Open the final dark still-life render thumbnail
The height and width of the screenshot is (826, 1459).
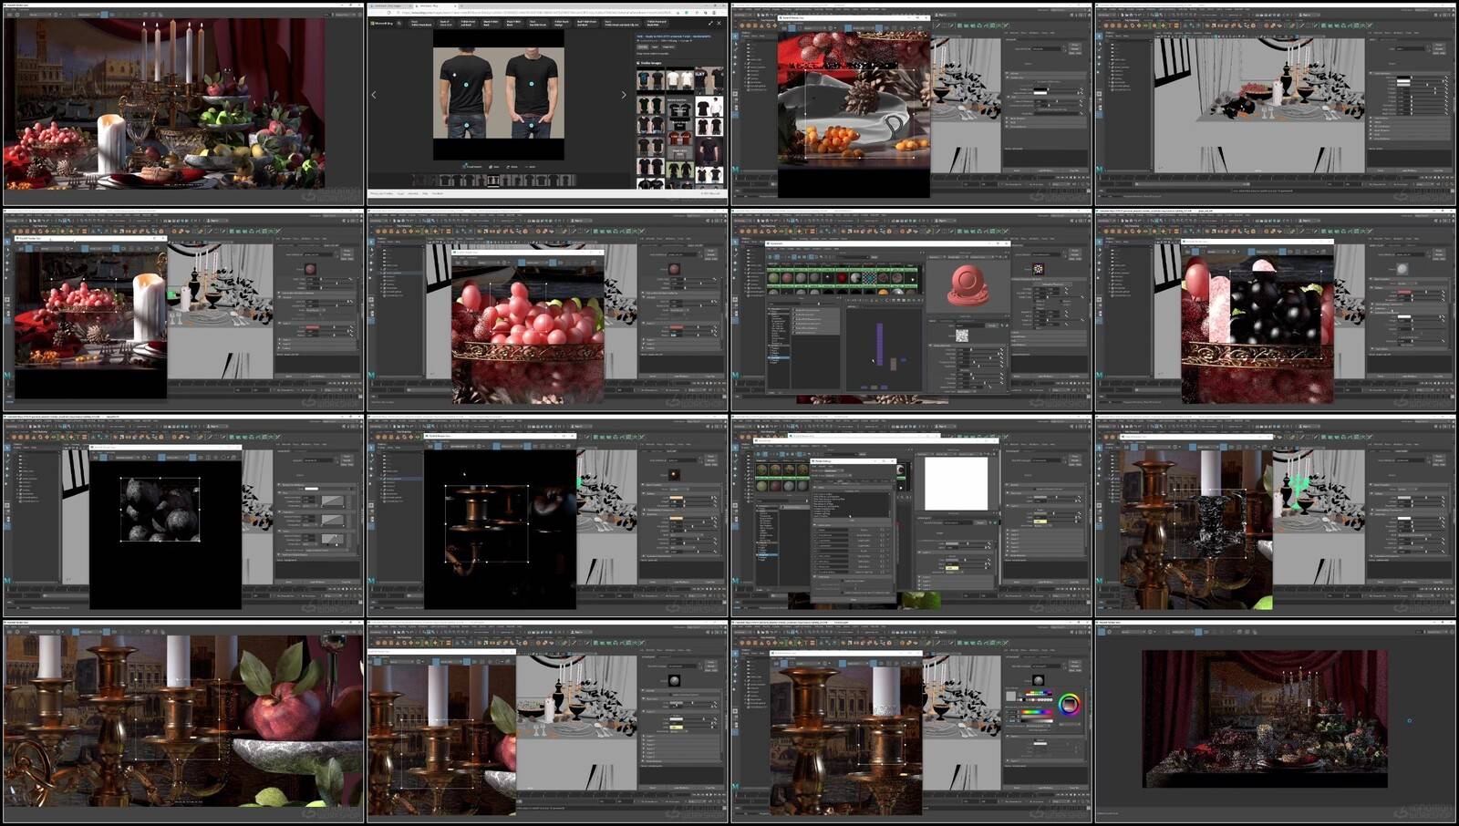[1265, 718]
